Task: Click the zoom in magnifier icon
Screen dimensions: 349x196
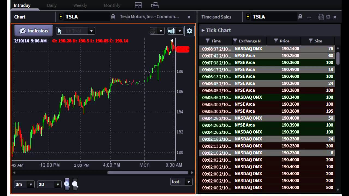Action: pyautogui.click(x=67, y=184)
